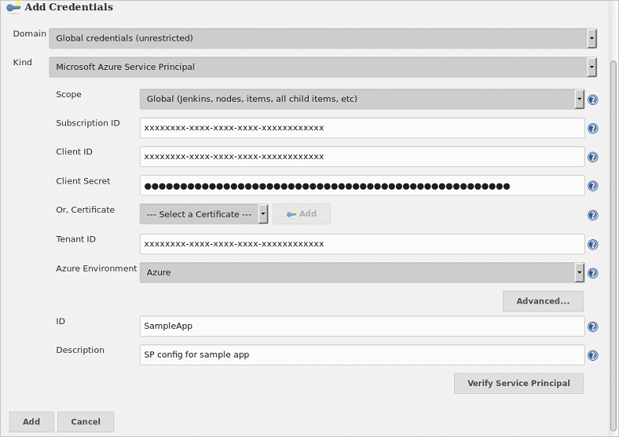Open help for Subscription ID field
The image size is (619, 437).
[593, 129]
